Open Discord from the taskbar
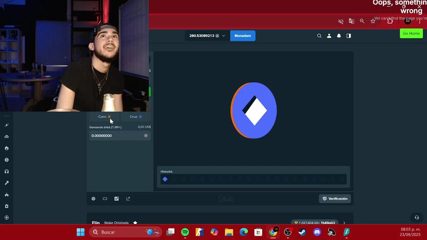Viewport: 427px width, 240px height. [x=317, y=232]
